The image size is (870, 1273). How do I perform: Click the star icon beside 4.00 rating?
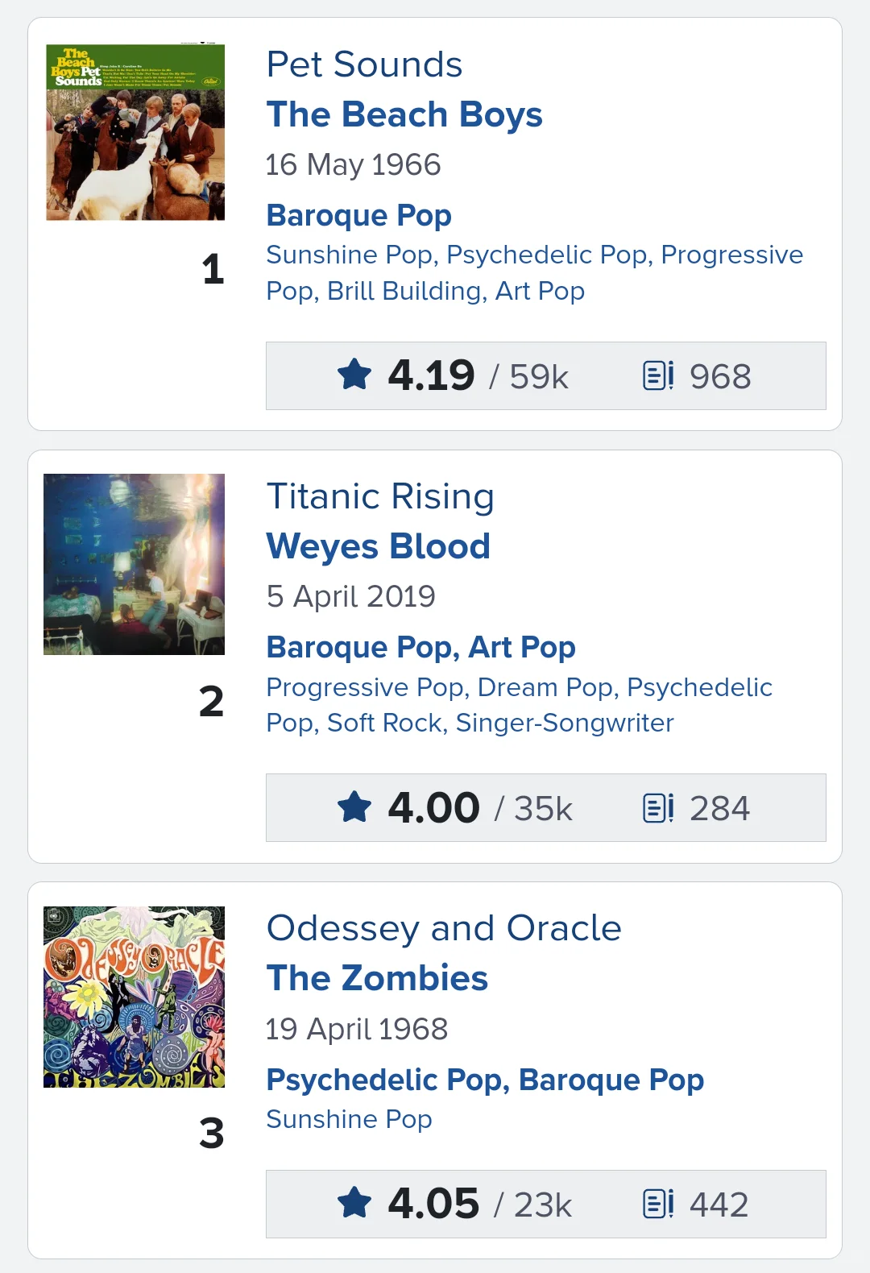[x=354, y=807]
